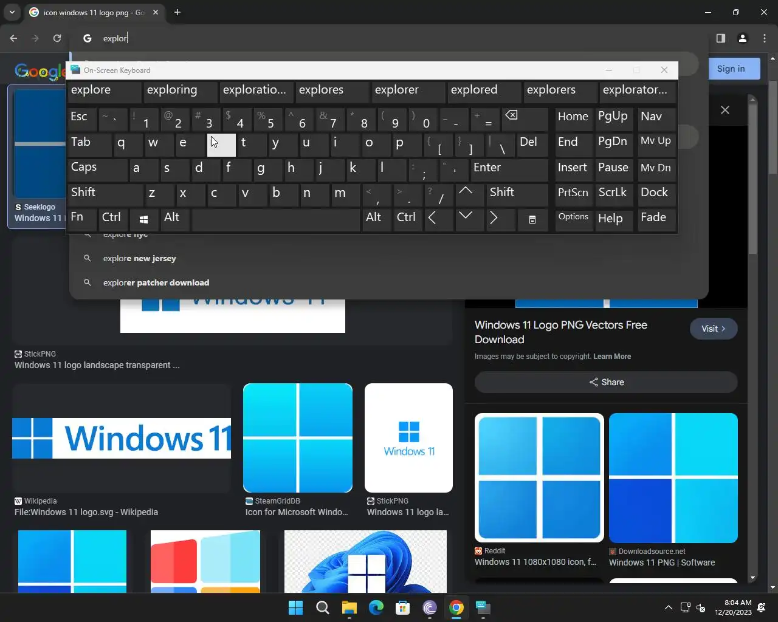
Task: Open Downloadsource.net Windows 11 PNG thumbnail
Action: click(x=673, y=478)
